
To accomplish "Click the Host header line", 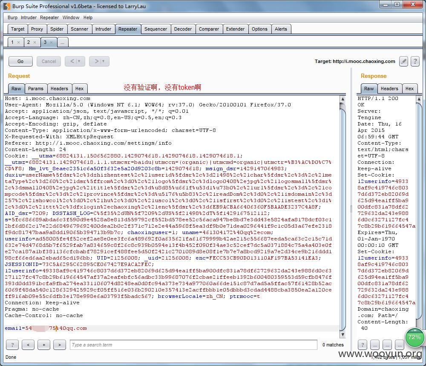I will (x=47, y=98).
